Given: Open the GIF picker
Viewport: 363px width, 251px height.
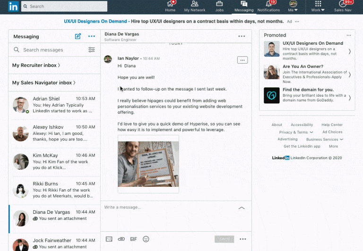Looking at the screenshot, I should point(133,239).
